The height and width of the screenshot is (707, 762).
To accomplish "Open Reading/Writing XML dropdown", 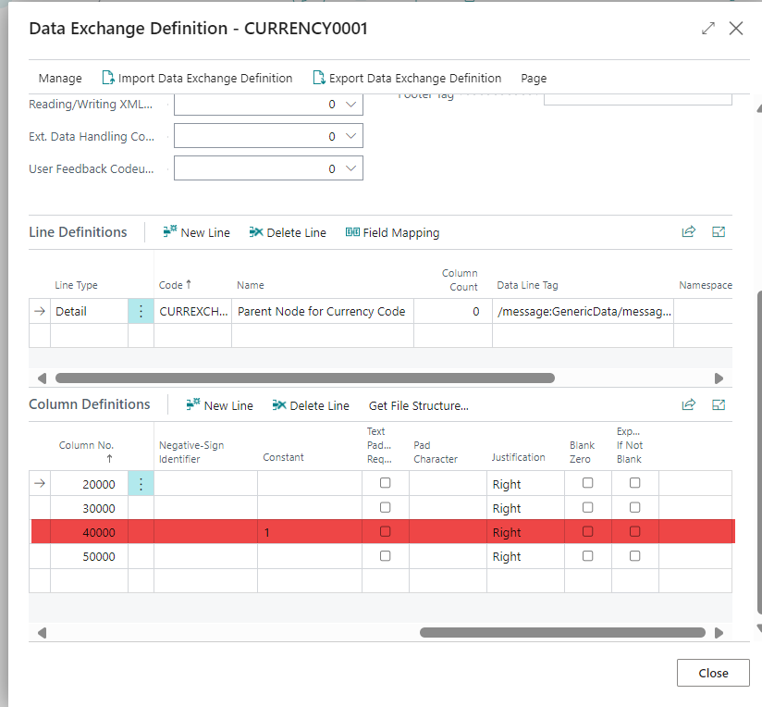I will coord(350,104).
